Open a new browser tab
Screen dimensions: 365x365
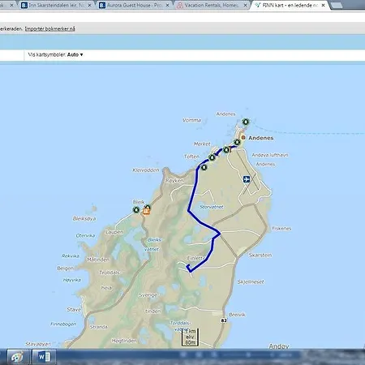336,5
